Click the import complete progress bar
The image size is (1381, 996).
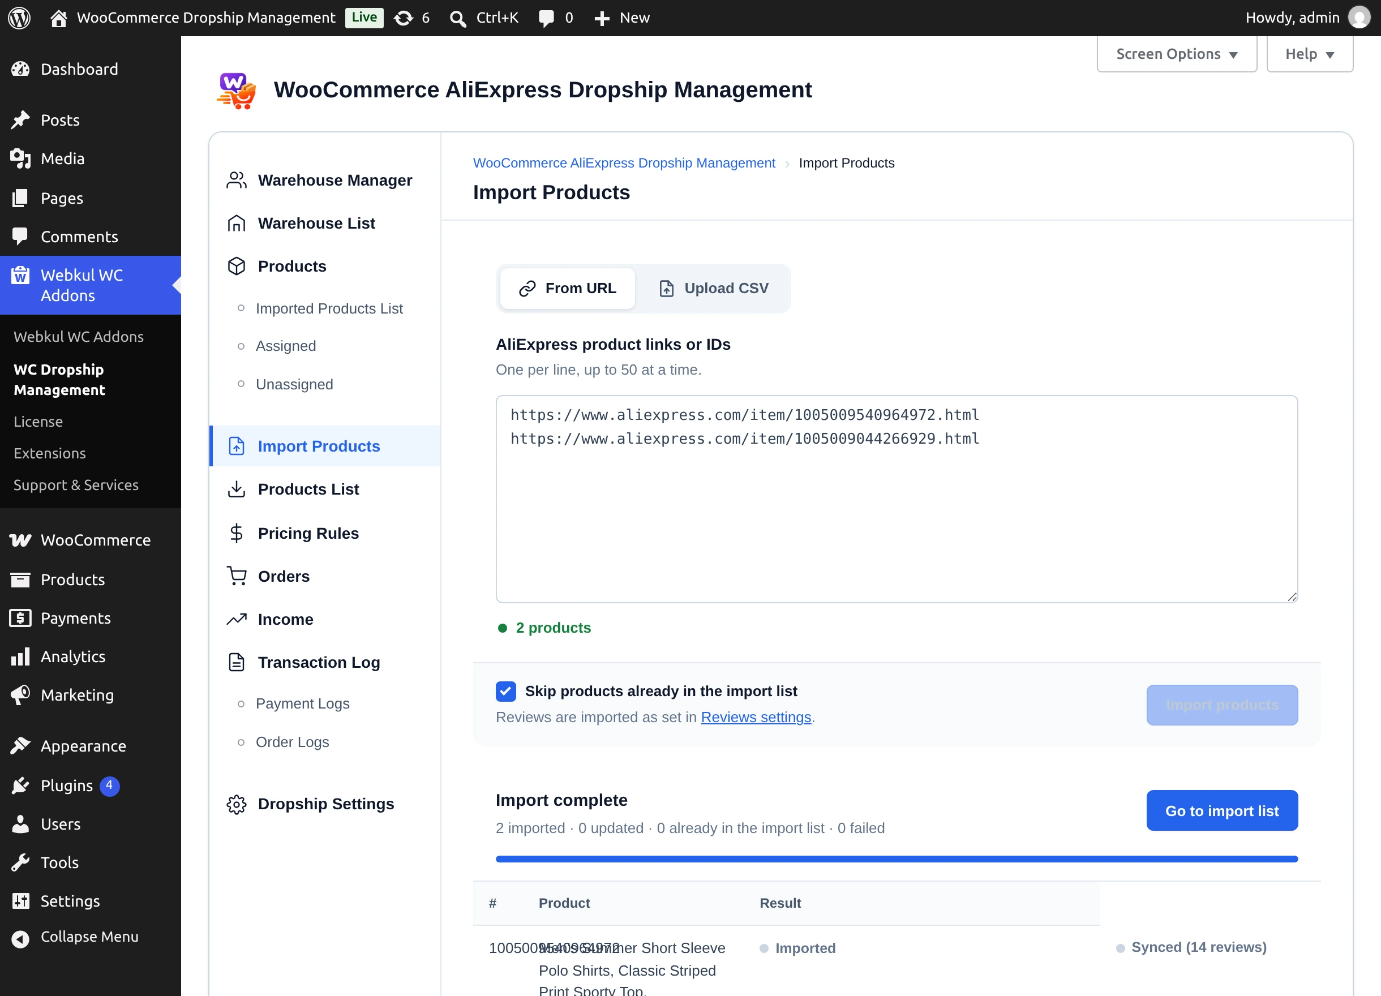(897, 859)
